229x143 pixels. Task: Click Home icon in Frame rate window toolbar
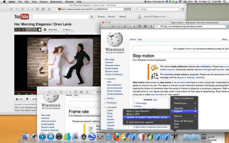pyautogui.click(x=49, y=92)
